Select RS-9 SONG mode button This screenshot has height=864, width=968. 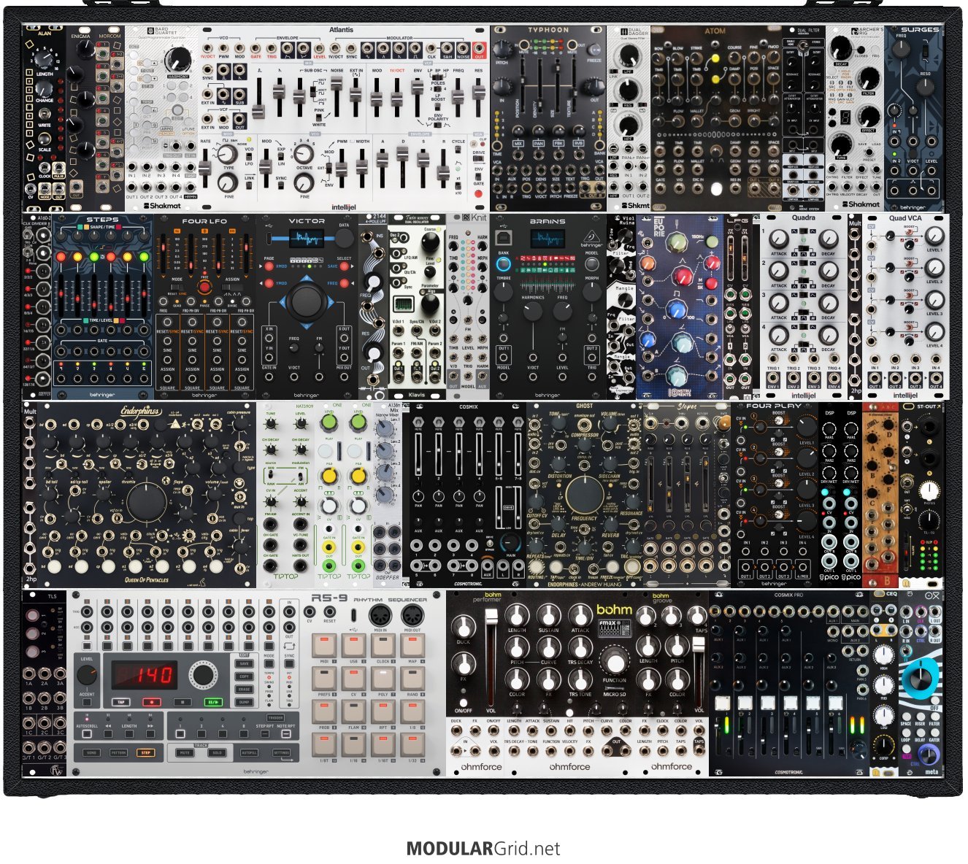click(91, 752)
